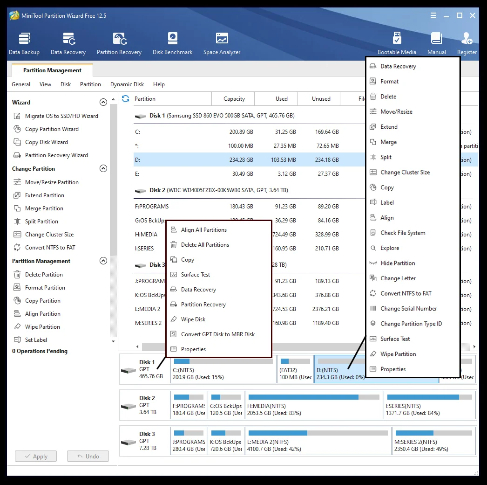
Task: Select Disk 3 in the disk map
Action: (144, 441)
